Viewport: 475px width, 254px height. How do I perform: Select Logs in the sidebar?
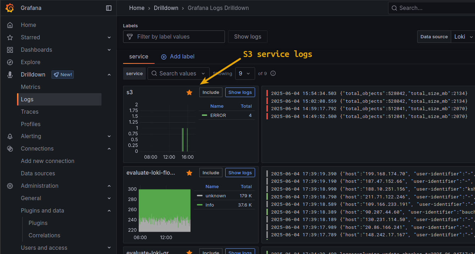pyautogui.click(x=59, y=100)
